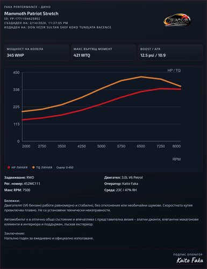Click the Двигател: 3.0L V6 Petrol field
This screenshot has width=207, height=269.
coord(124,178)
